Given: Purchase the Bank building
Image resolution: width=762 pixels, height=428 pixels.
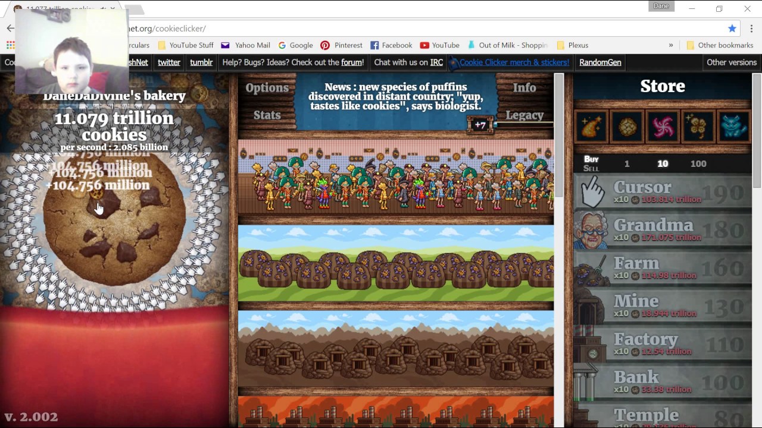Looking at the screenshot, I should (663, 383).
